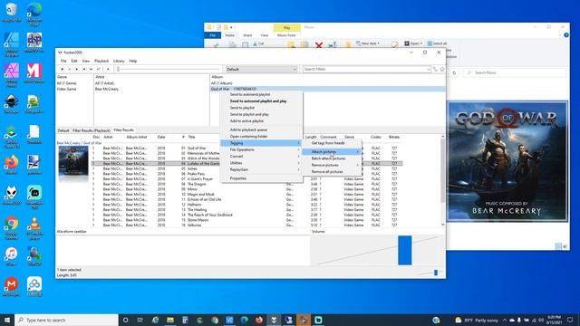
Task: Click Firefox icon in the taskbar
Action: 259,320
